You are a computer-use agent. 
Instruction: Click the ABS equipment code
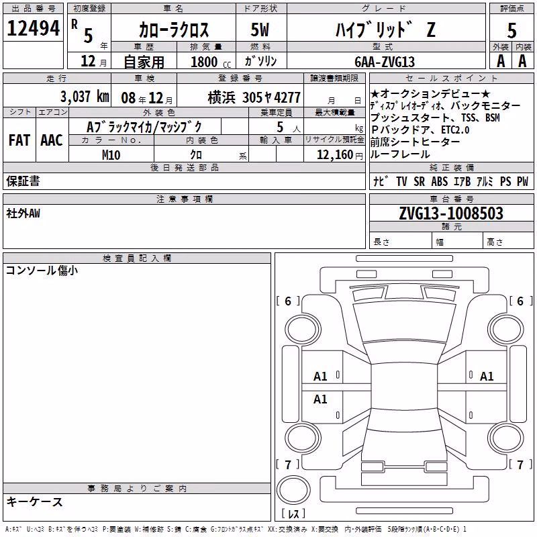pos(440,181)
